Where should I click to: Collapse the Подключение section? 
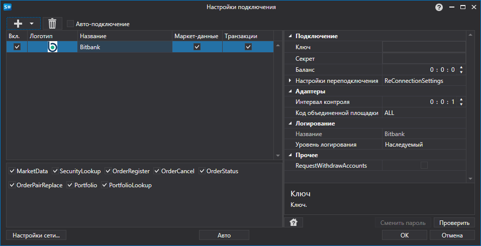290,36
